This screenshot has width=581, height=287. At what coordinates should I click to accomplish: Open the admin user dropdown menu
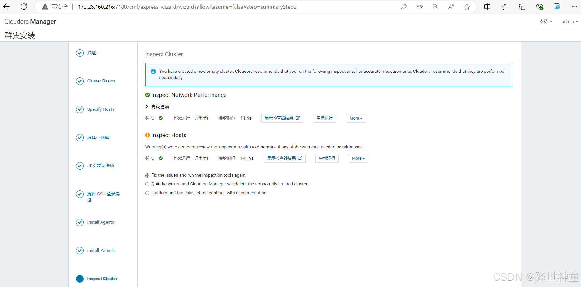coord(570,21)
